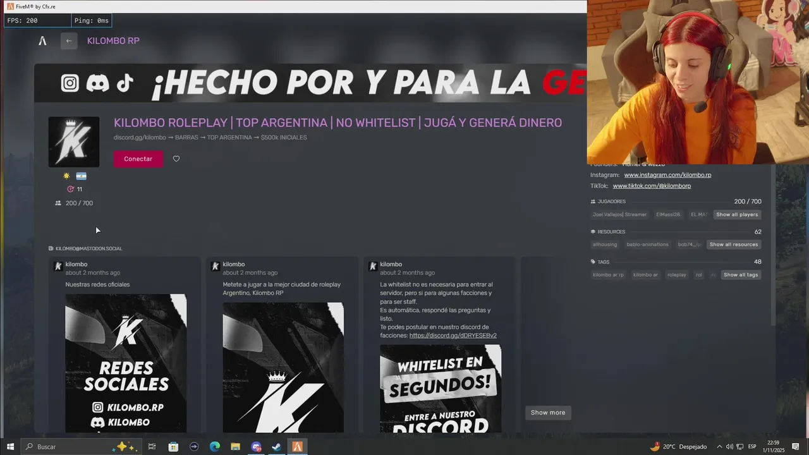This screenshot has height=455, width=809.
Task: Open File Explorer from taskbar
Action: (x=235, y=447)
